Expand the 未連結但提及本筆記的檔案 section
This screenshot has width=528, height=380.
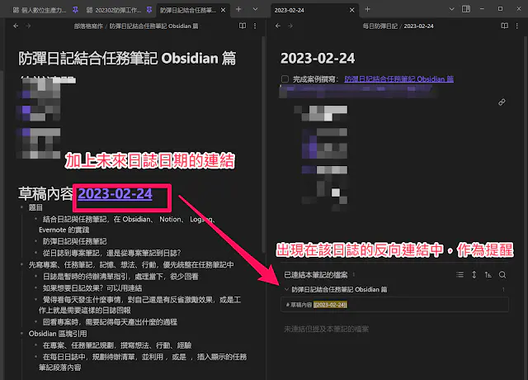click(330, 330)
